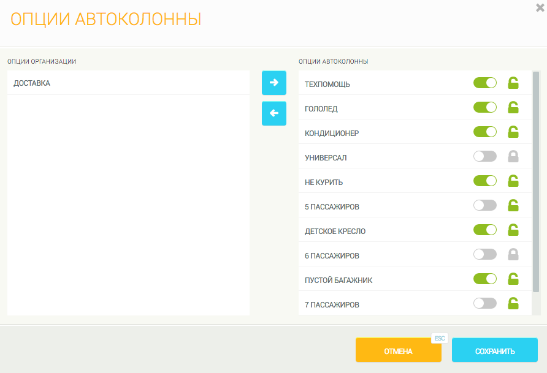Image resolution: width=547 pixels, height=373 pixels.
Task: Click the options list vertical scrollbar
Action: (536, 184)
